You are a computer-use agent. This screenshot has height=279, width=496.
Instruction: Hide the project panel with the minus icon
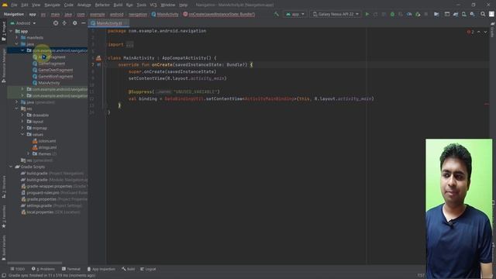click(x=83, y=23)
